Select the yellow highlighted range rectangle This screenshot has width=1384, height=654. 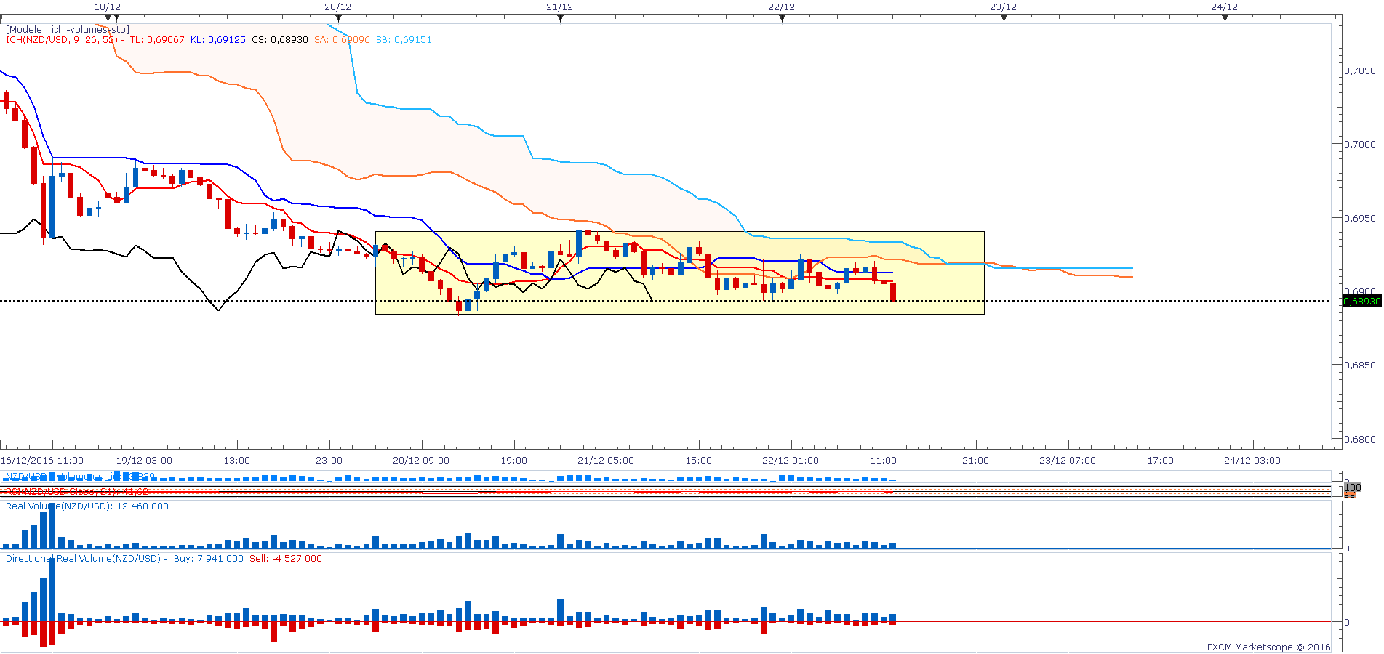[x=680, y=272]
